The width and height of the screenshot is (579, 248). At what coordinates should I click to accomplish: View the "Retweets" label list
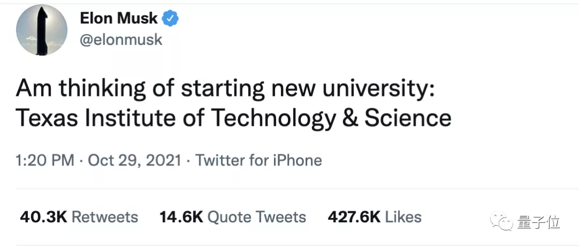point(105,217)
